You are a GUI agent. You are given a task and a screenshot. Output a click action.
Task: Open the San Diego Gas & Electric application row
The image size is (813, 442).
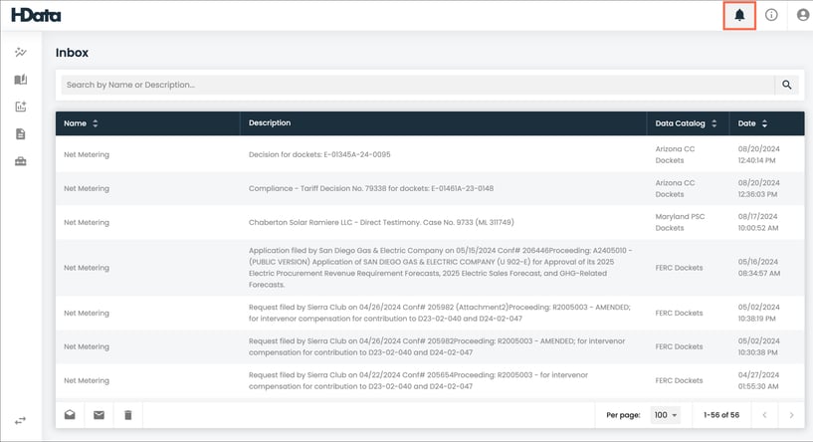click(x=430, y=268)
